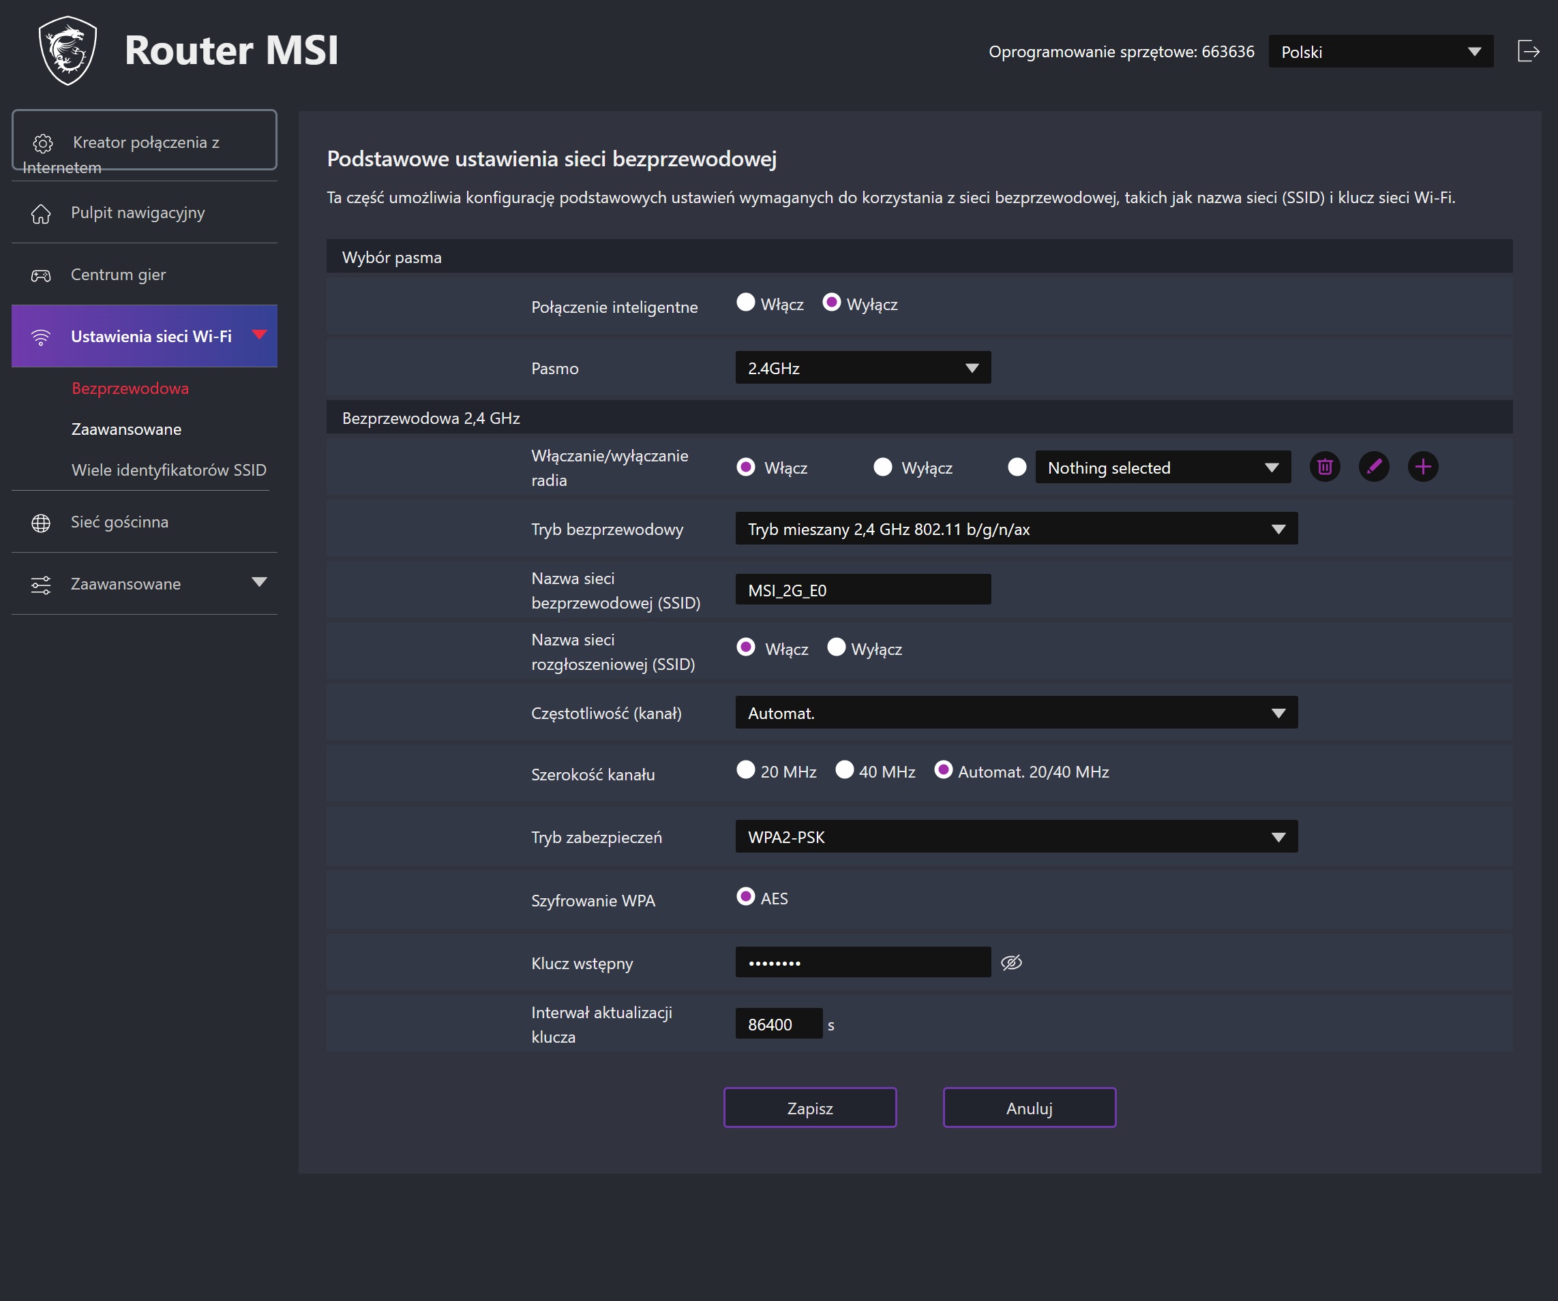Image resolution: width=1558 pixels, height=1301 pixels.
Task: Click the Wybór pasma section header
Action: (x=919, y=257)
